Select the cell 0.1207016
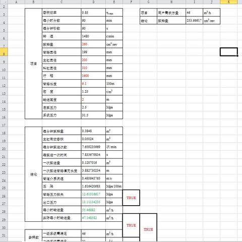The height and width of the screenshot is (242, 242). [93, 163]
